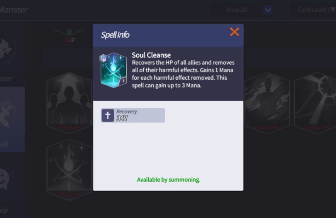Image resolution: width=336 pixels, height=218 pixels.
Task: Switch to the Emoji smiley tab
Action: [x=5, y=179]
